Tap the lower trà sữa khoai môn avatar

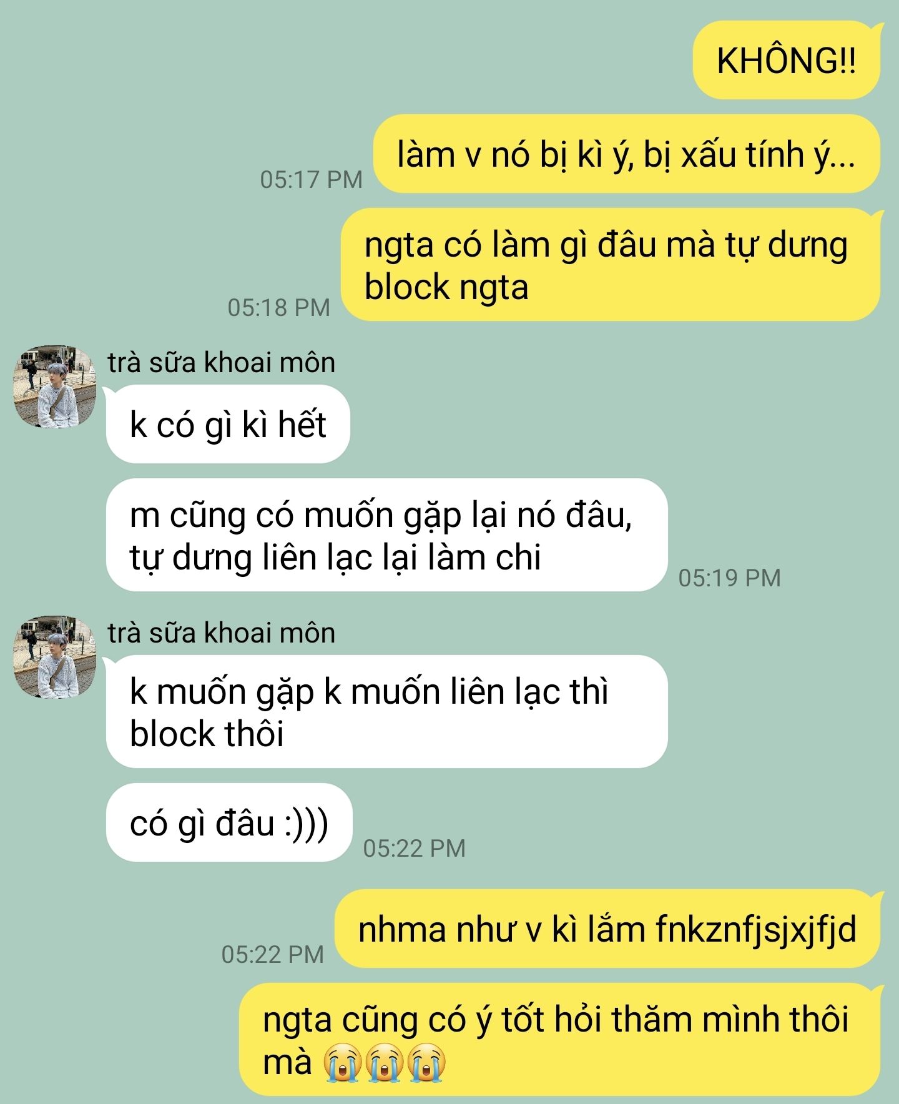tap(55, 658)
